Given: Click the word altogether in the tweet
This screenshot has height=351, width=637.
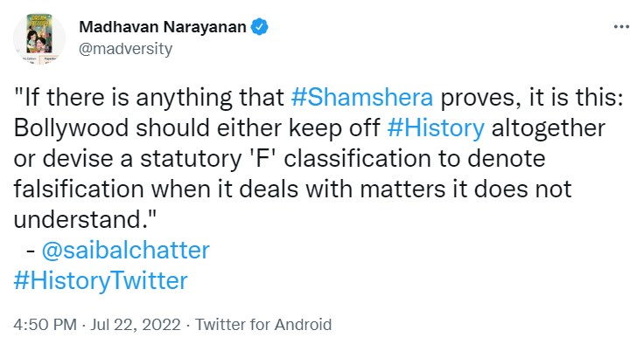Looking at the screenshot, I should (546, 127).
